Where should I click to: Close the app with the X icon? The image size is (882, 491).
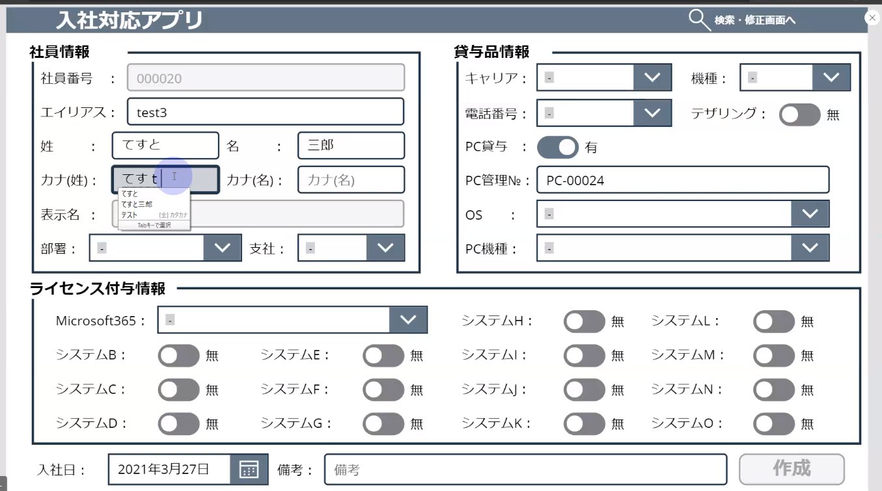872,18
